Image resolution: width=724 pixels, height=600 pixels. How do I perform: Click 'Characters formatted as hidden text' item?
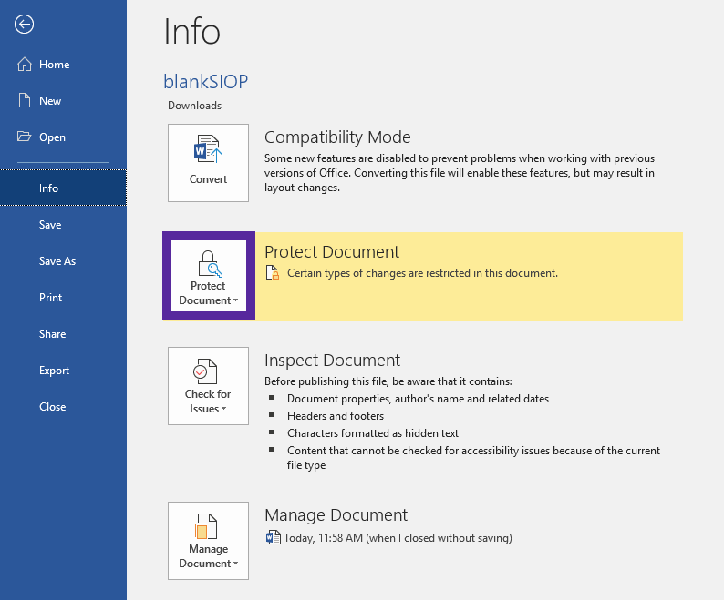[373, 433]
